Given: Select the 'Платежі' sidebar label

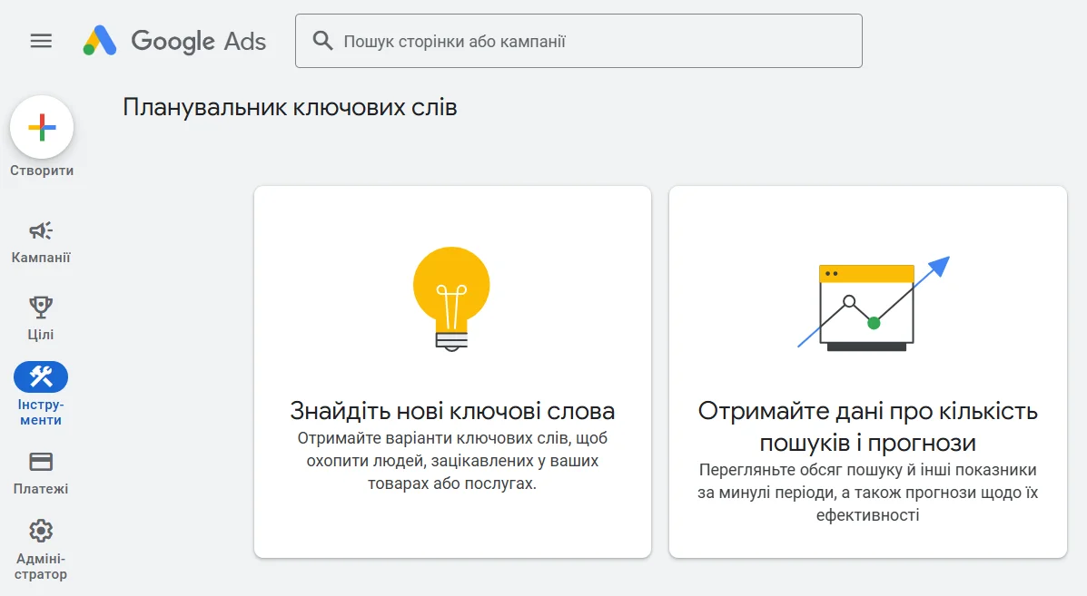Looking at the screenshot, I should pos(41,489).
